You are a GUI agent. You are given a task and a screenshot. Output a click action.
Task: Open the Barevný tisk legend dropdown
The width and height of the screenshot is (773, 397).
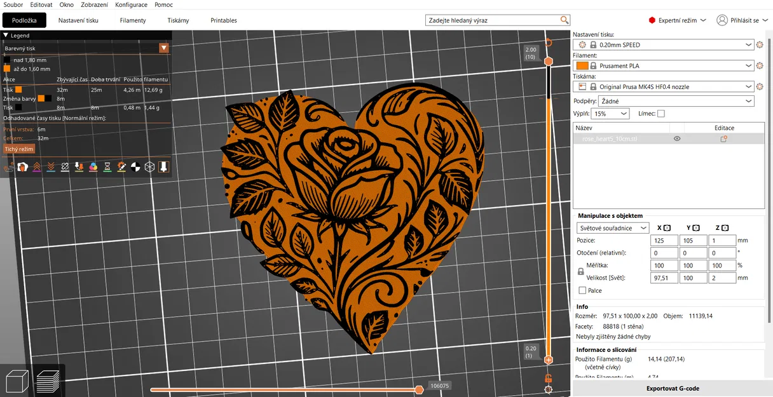pos(164,47)
